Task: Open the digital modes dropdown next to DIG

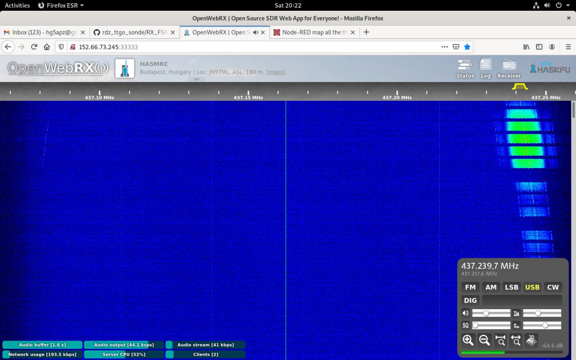Action: [x=522, y=300]
